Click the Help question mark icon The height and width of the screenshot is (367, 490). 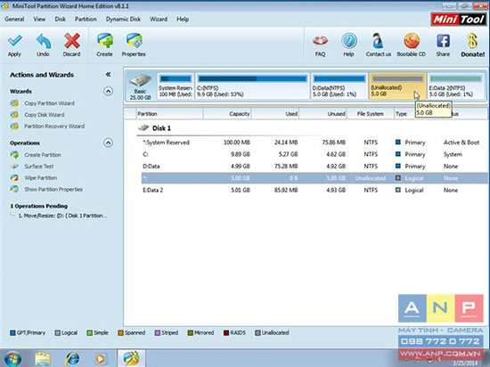pyautogui.click(x=348, y=41)
